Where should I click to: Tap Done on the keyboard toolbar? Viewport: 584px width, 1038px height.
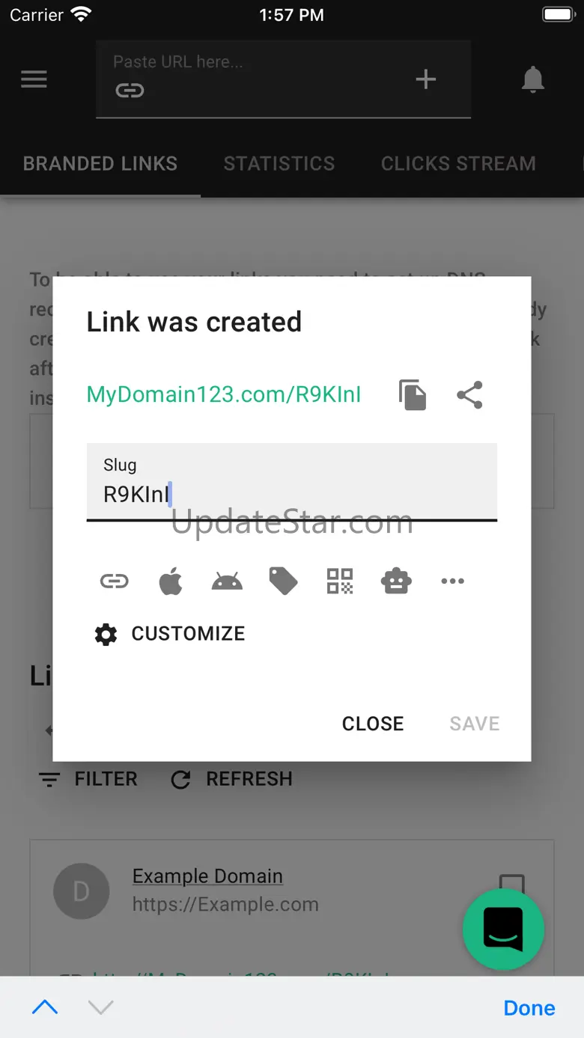tap(529, 1008)
